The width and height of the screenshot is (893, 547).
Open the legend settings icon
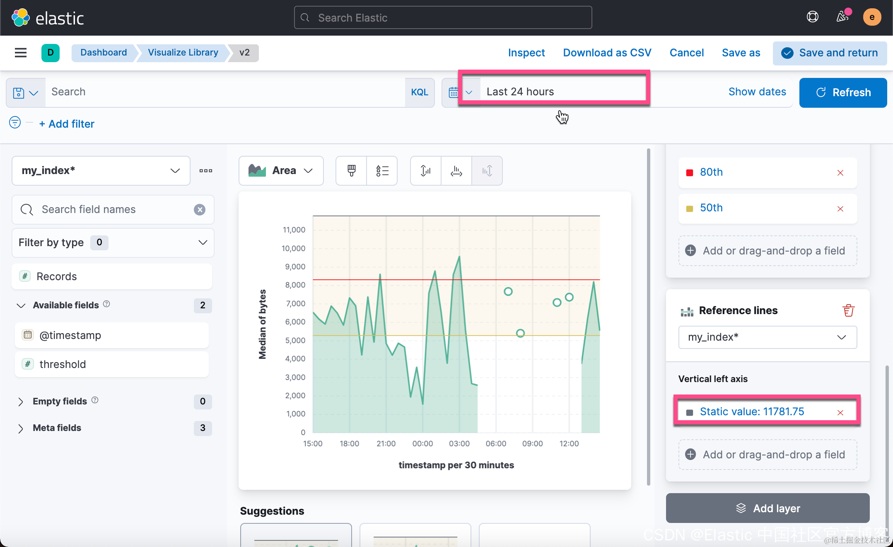382,171
